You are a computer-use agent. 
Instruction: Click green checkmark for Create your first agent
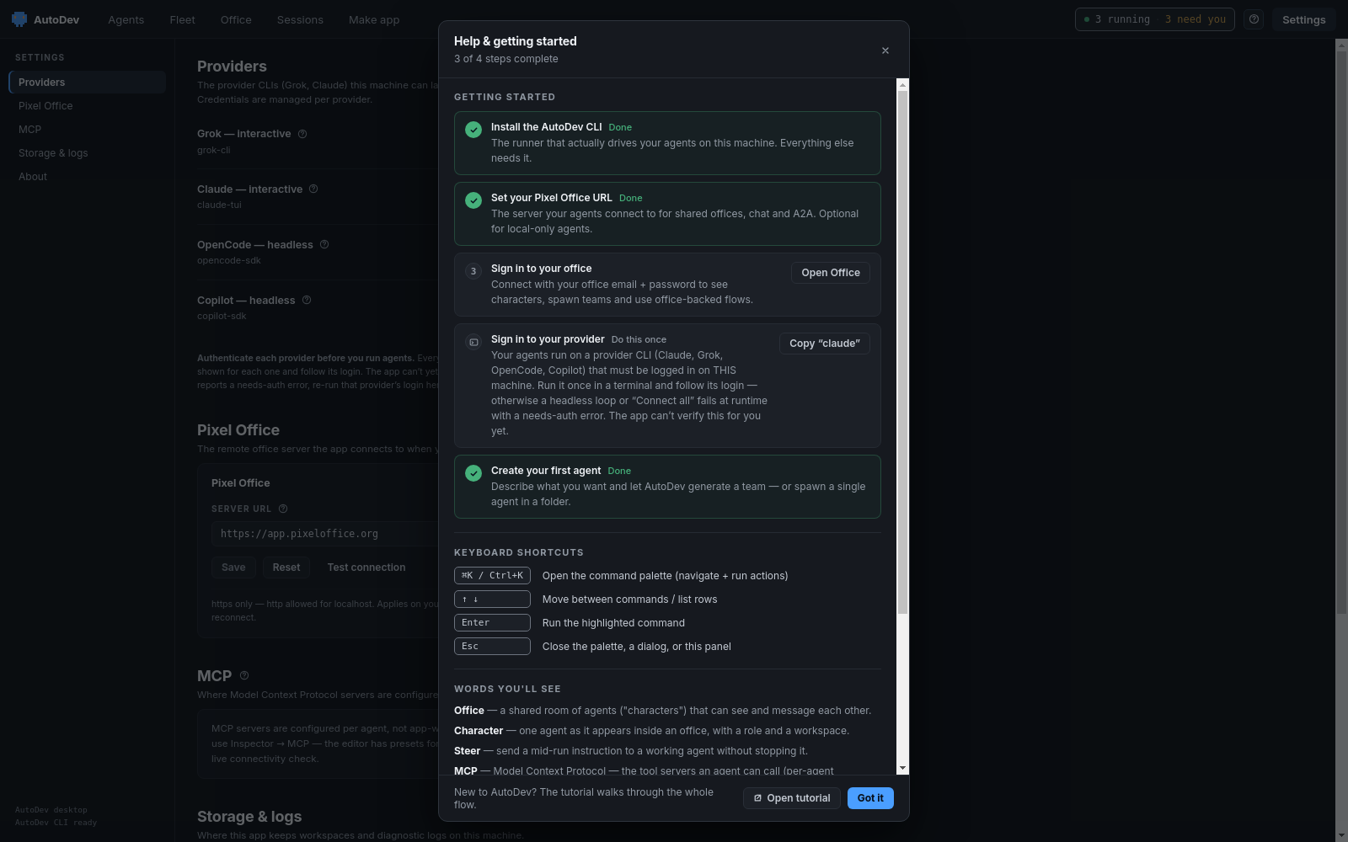click(x=473, y=473)
